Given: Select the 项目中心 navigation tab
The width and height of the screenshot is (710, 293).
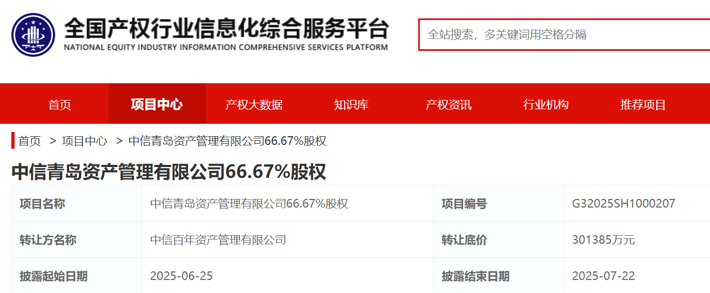Looking at the screenshot, I should pyautogui.click(x=157, y=104).
